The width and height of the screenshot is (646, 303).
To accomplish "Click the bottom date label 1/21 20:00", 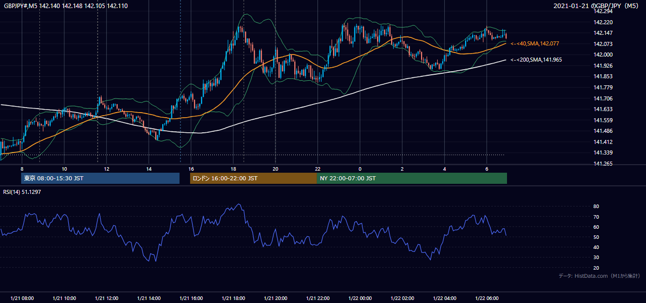I will click(275, 298).
